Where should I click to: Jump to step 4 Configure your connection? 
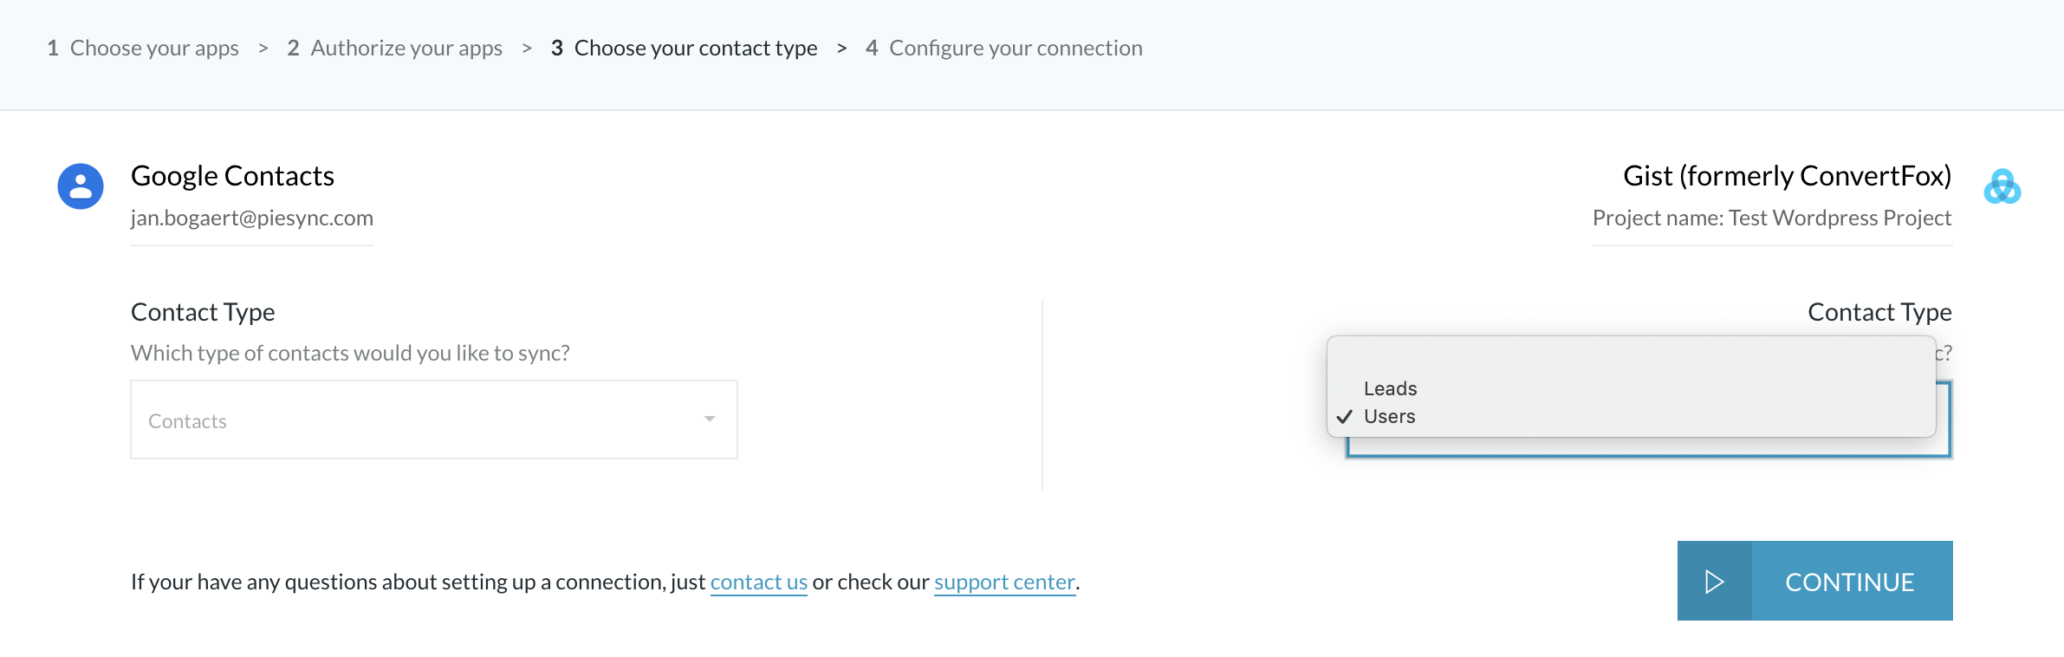coord(1004,49)
